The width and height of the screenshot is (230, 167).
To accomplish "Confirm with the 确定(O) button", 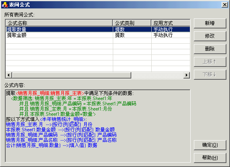I will pyautogui.click(x=210, y=145).
